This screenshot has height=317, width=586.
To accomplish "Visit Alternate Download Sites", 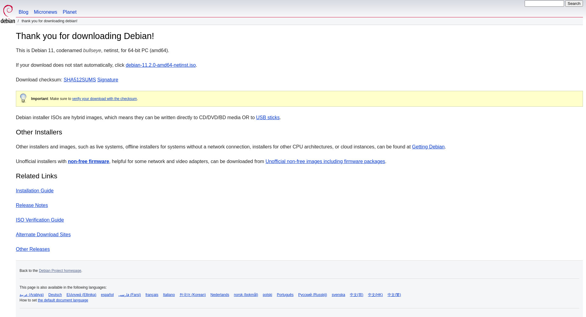I will click(43, 235).
